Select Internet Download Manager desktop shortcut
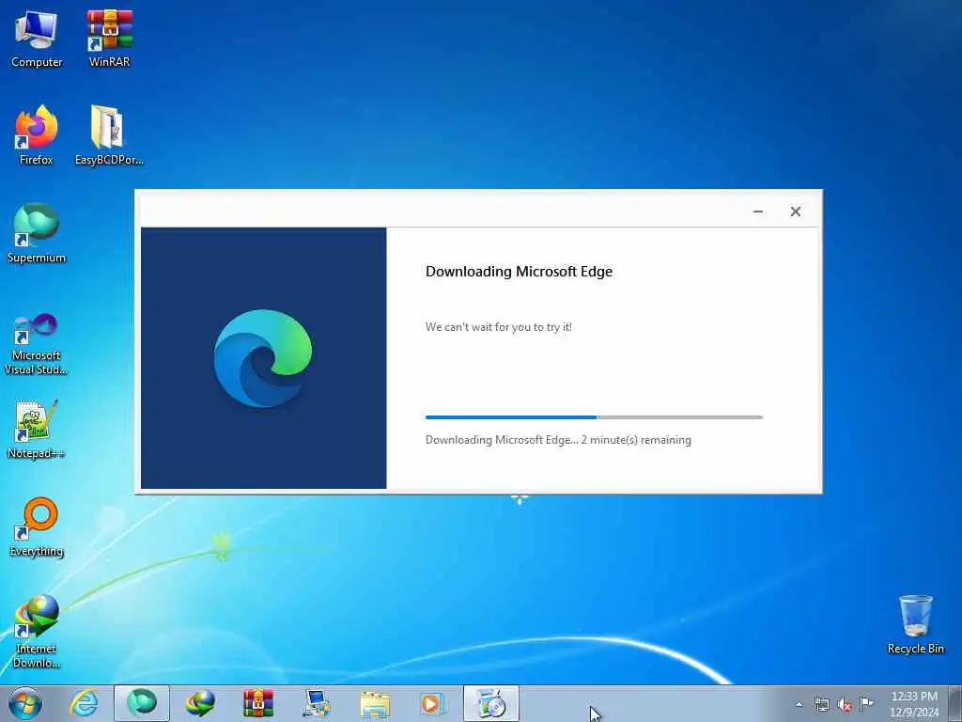Screen dimensions: 962x722 (x=37, y=631)
